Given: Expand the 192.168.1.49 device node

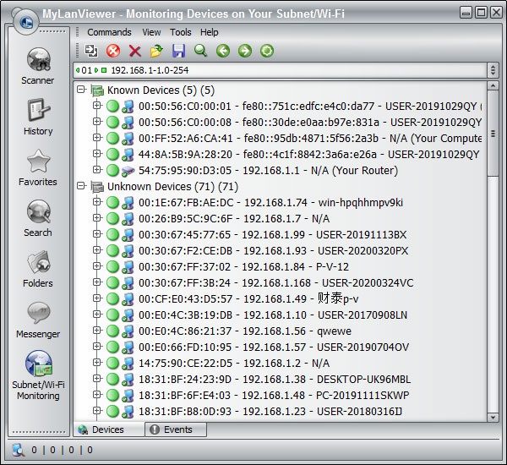Looking at the screenshot, I should coord(96,298).
